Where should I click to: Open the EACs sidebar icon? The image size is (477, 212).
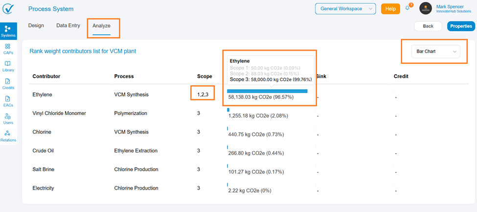coord(8,101)
